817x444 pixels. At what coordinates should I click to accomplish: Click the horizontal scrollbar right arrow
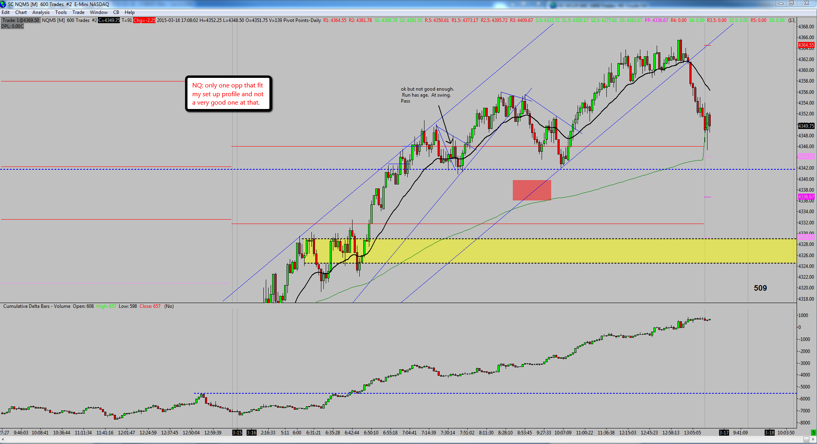coord(813,440)
